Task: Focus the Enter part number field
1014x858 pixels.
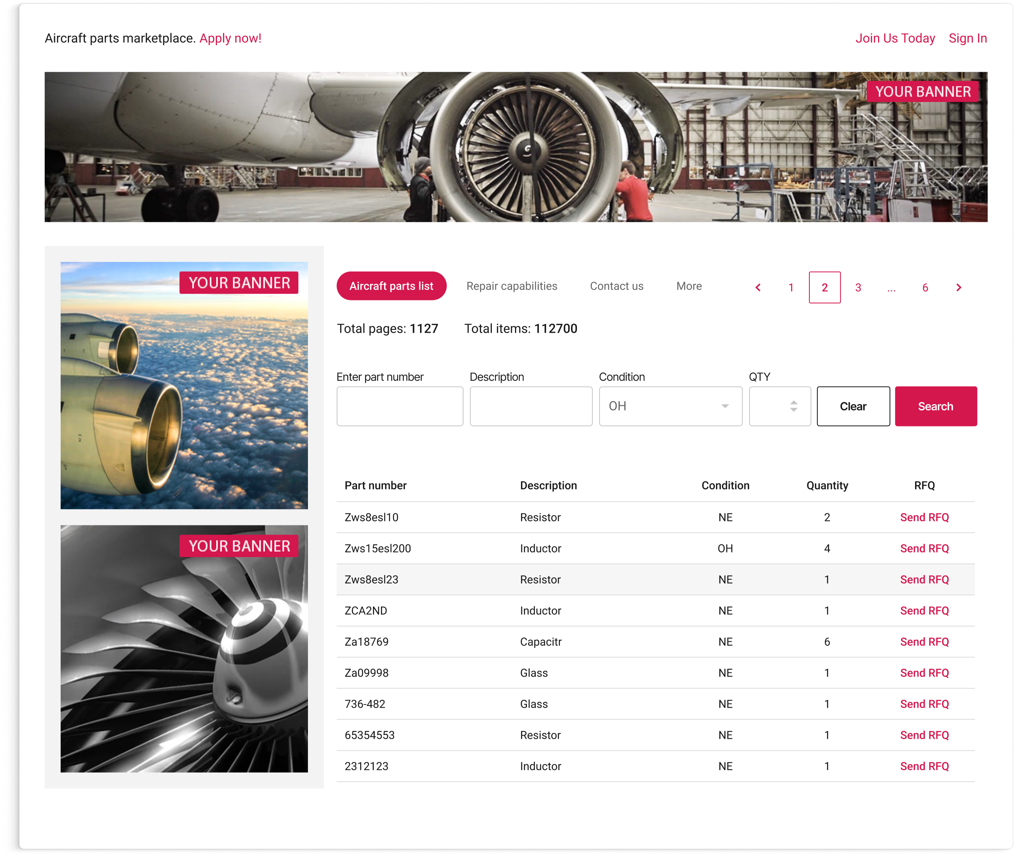Action: pyautogui.click(x=399, y=406)
